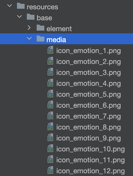Image resolution: width=133 pixels, height=176 pixels.
Task: Expand the element folder chevron
Action: [29, 28]
